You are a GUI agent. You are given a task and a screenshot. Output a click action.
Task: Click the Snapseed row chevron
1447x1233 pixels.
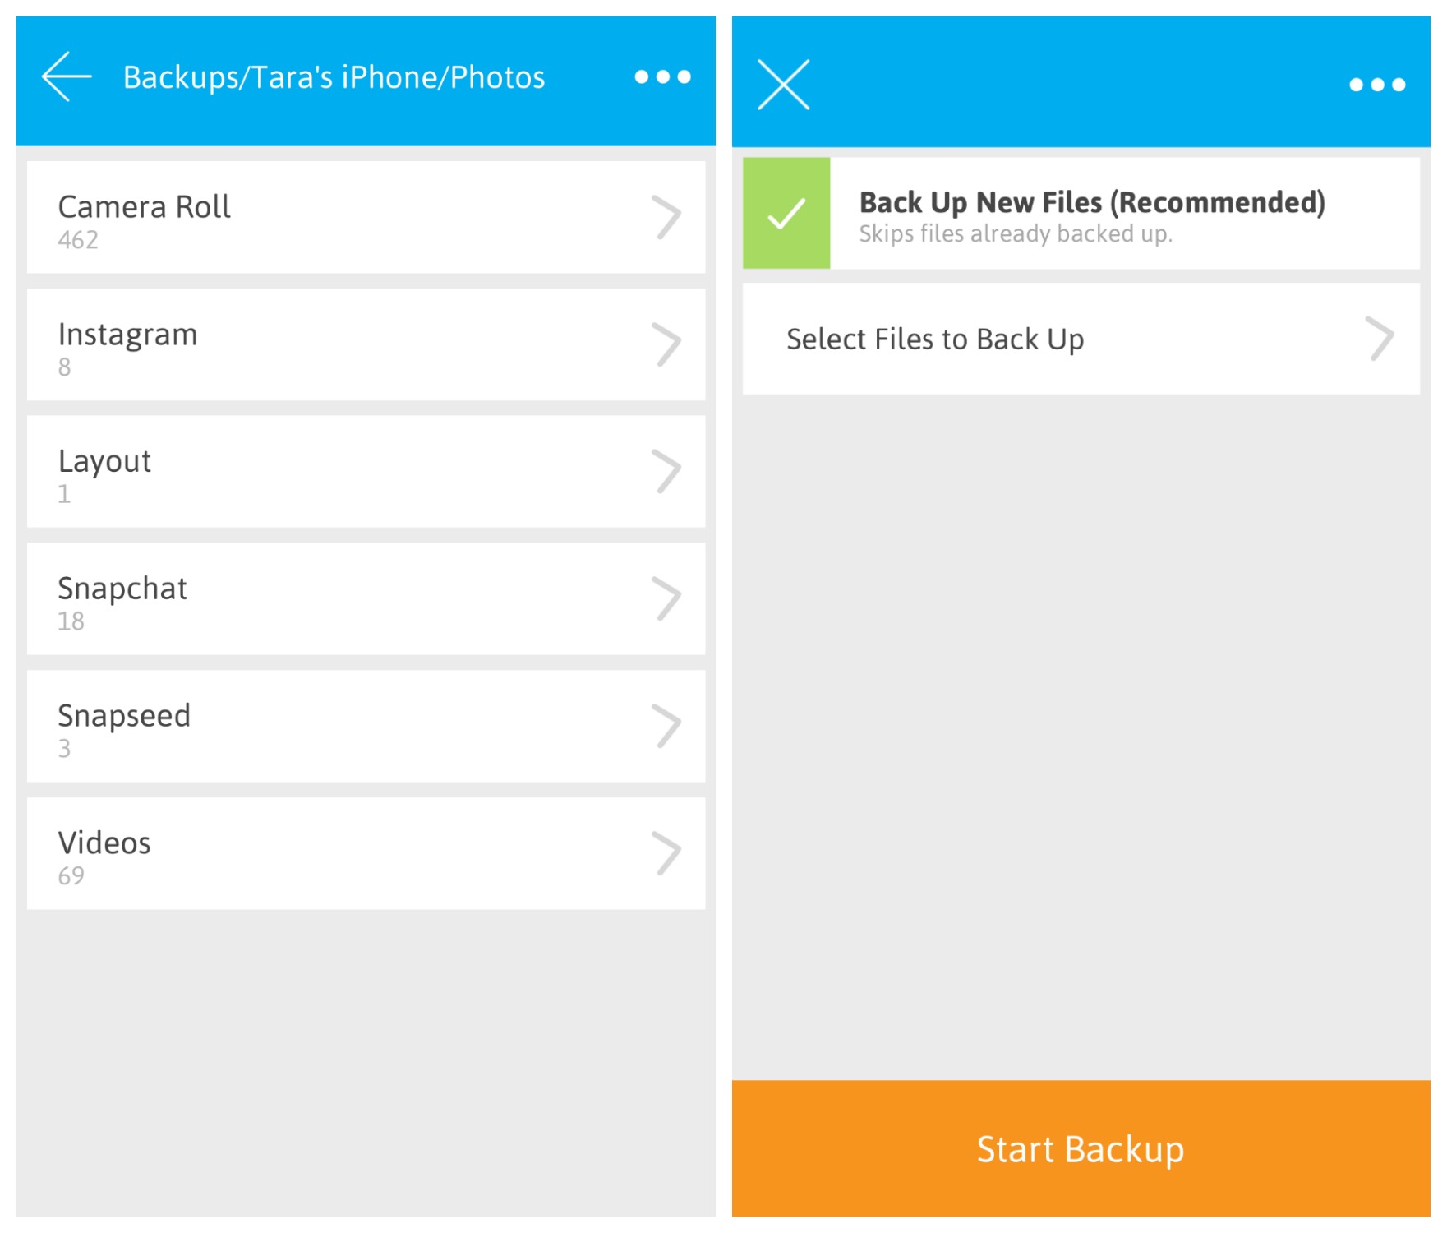point(666,726)
